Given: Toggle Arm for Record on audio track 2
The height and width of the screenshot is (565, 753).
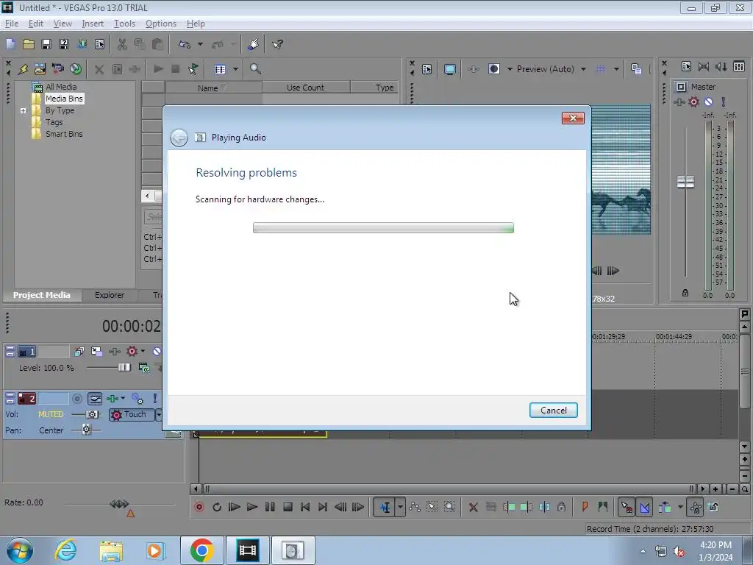Looking at the screenshot, I should (76, 399).
